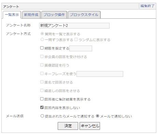Select 一問ずつ表示する radio button
158x137 pixels.
(x=42, y=39)
